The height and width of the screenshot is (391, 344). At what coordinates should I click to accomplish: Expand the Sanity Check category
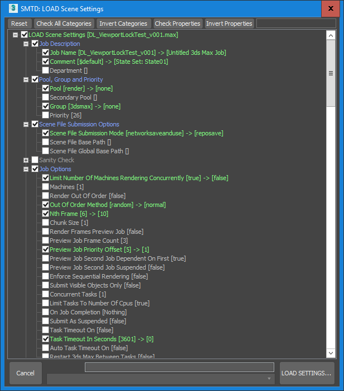pyautogui.click(x=26, y=161)
